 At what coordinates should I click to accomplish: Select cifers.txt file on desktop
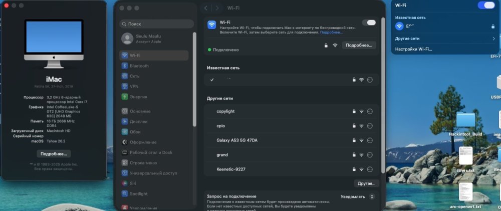pos(465,159)
